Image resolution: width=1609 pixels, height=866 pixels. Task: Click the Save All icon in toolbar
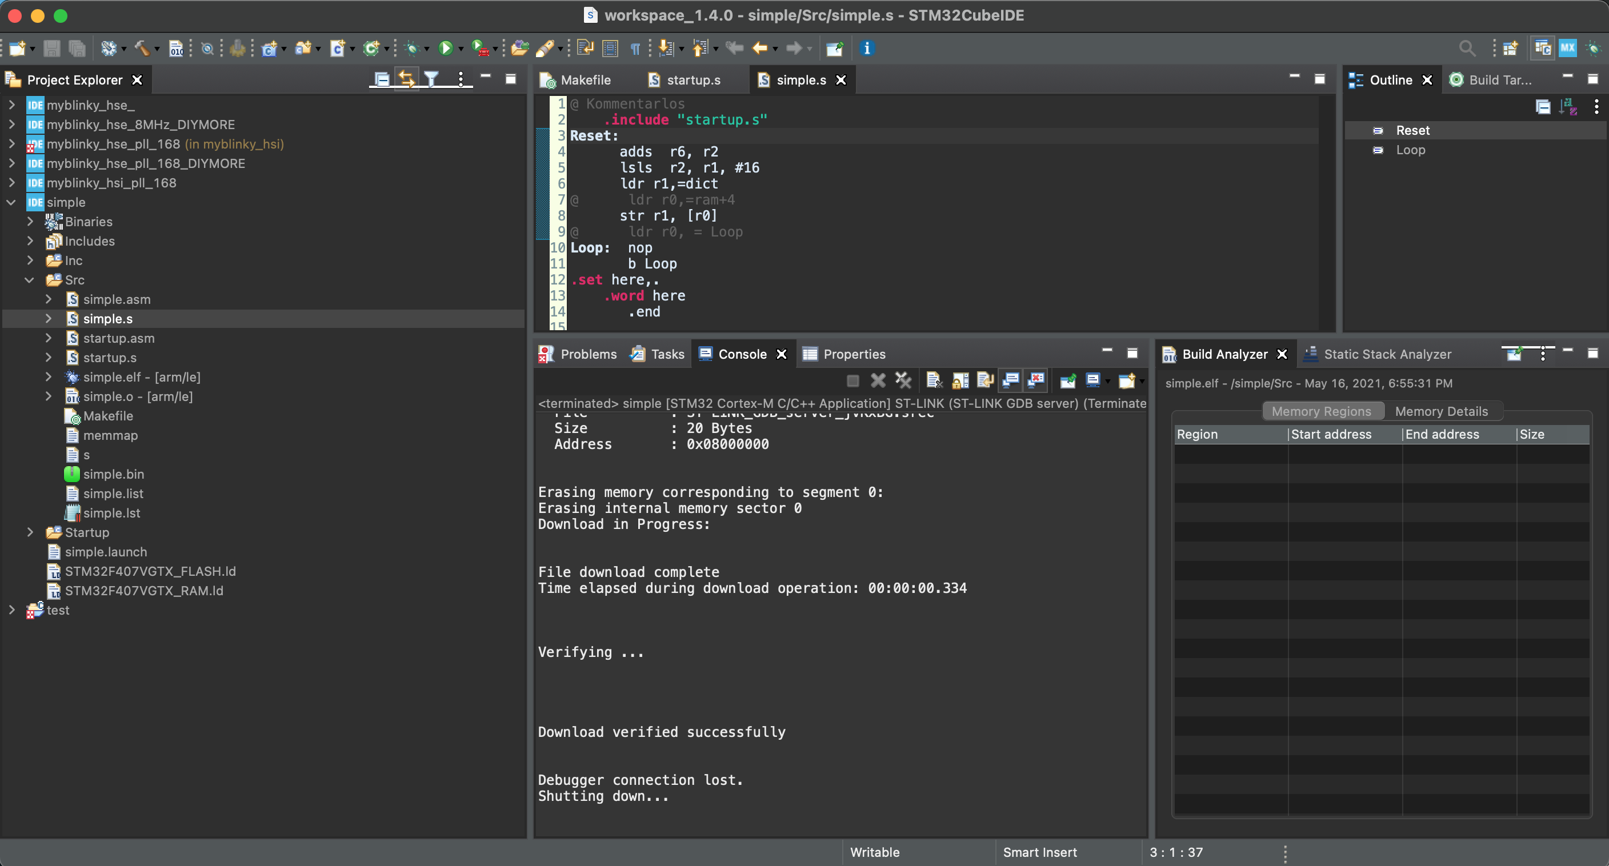(x=77, y=48)
